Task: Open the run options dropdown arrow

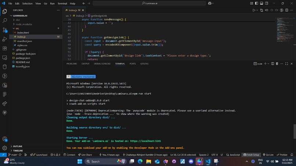Action: coord(257,10)
